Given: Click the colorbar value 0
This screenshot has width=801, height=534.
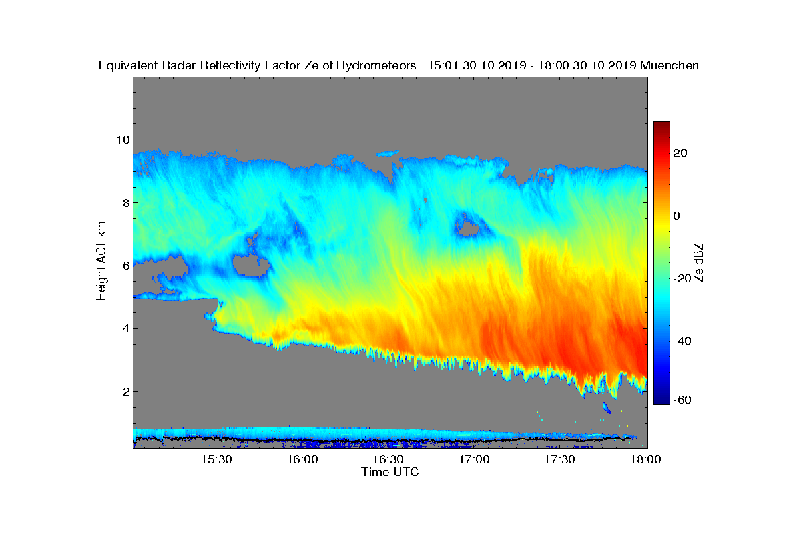Looking at the screenshot, I should tap(678, 216).
